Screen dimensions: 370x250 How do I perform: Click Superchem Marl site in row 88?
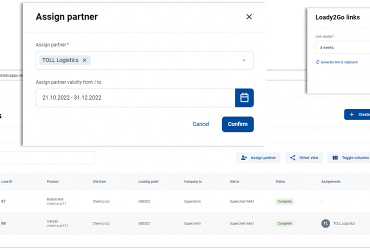tap(241, 223)
